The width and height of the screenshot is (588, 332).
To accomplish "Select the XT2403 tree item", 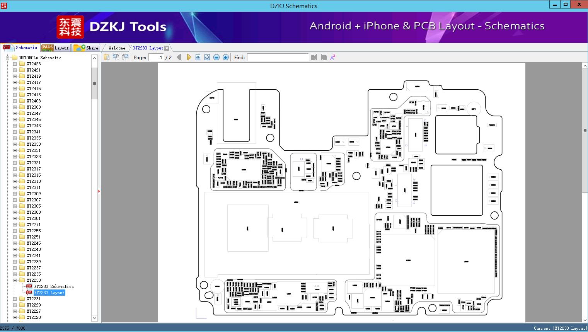I will (x=34, y=101).
